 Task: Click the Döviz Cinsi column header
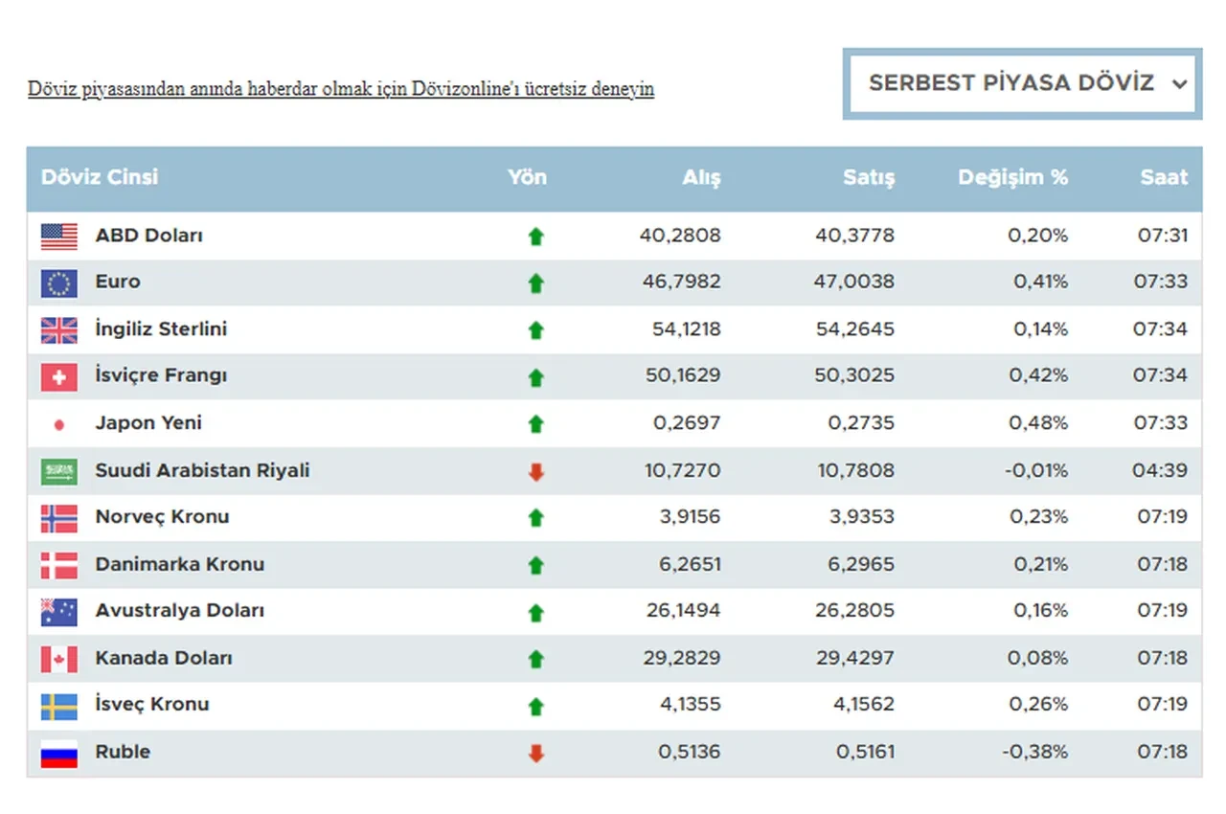click(x=100, y=177)
